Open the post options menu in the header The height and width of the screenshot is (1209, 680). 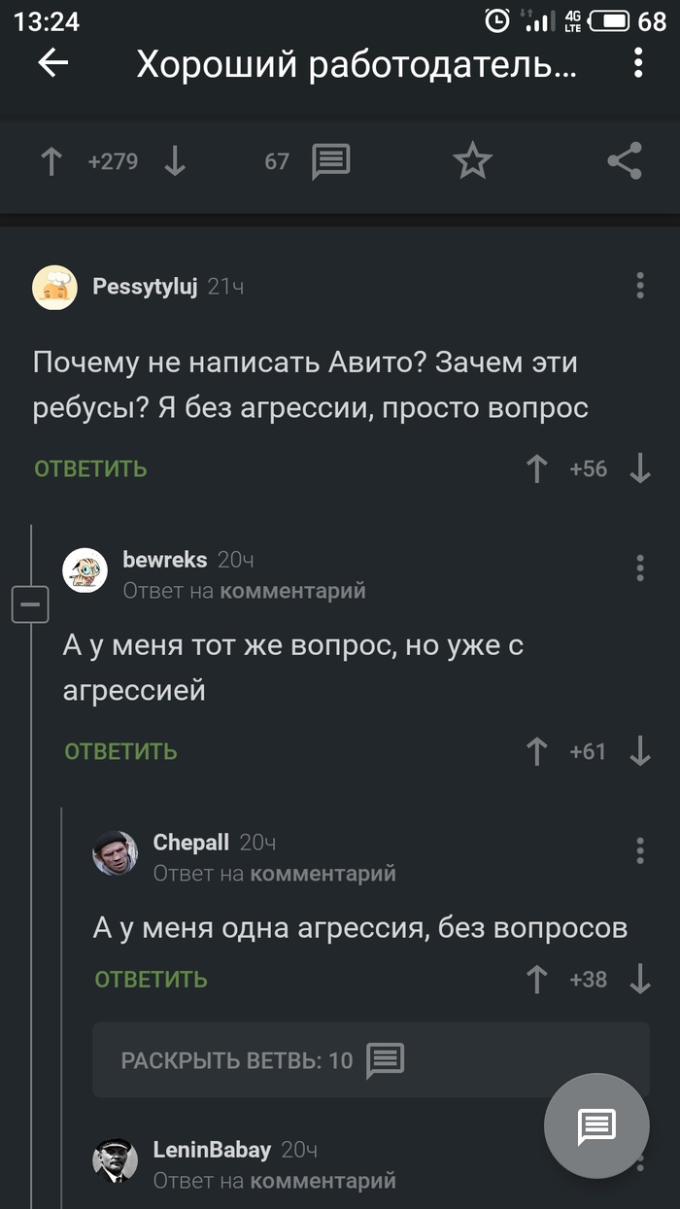637,63
